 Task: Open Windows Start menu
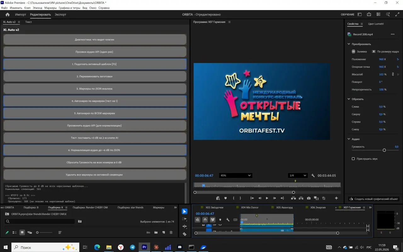point(6,247)
